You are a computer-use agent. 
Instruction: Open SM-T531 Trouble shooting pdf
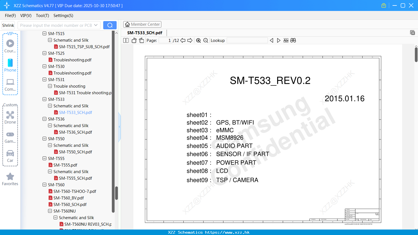pos(85,93)
